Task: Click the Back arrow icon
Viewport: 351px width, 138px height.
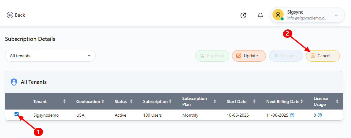Action: click(x=10, y=15)
